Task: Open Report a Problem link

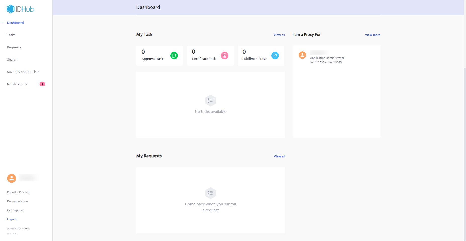Action: point(19,192)
